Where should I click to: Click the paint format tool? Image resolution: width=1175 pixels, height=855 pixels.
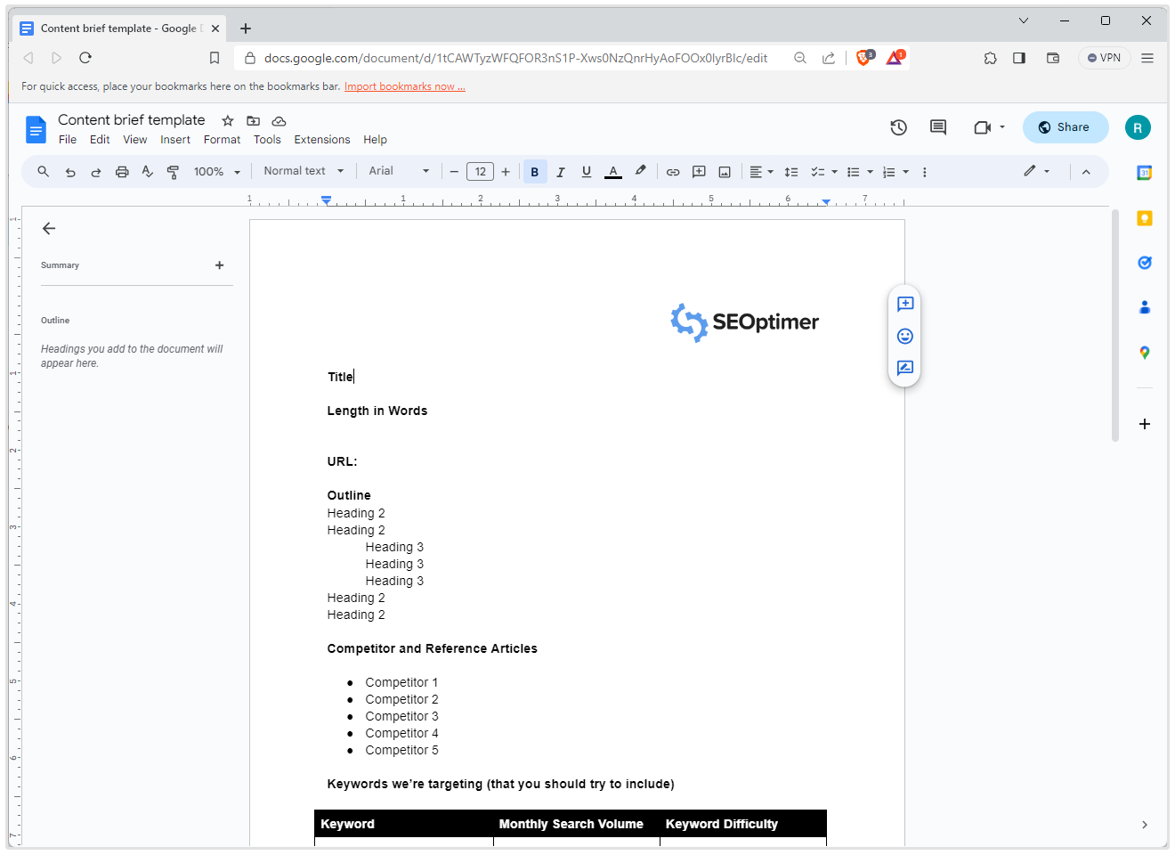173,171
